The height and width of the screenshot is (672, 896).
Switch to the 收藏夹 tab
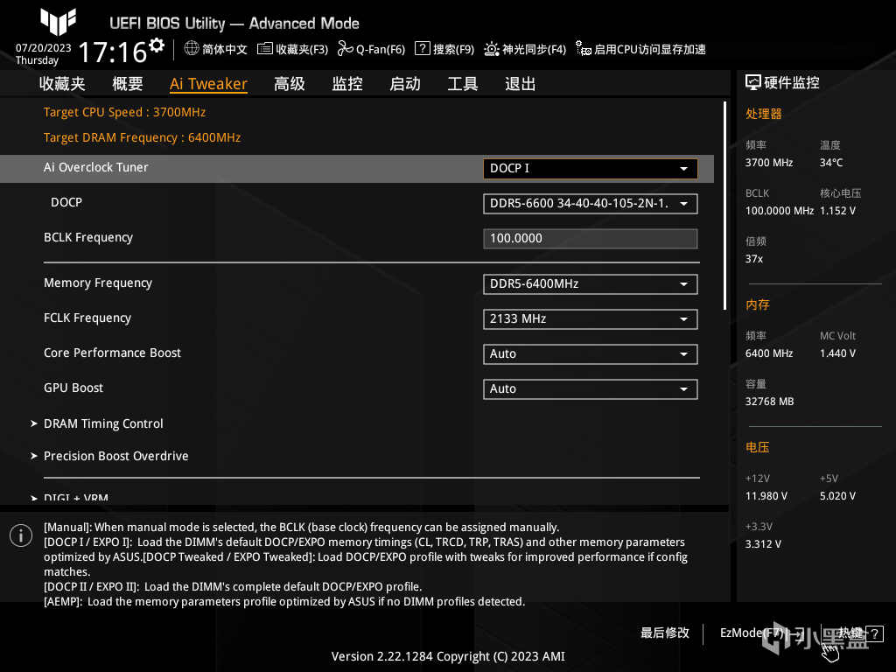click(x=62, y=84)
